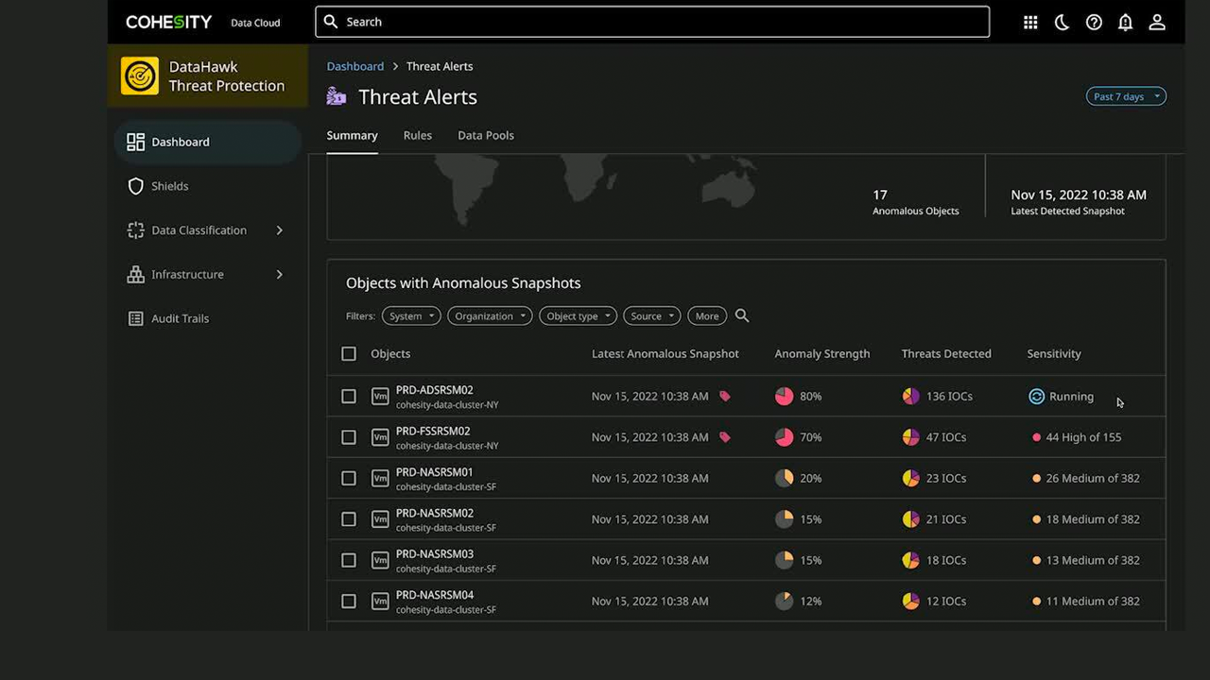Toggle dark mode moon icon

click(x=1062, y=23)
